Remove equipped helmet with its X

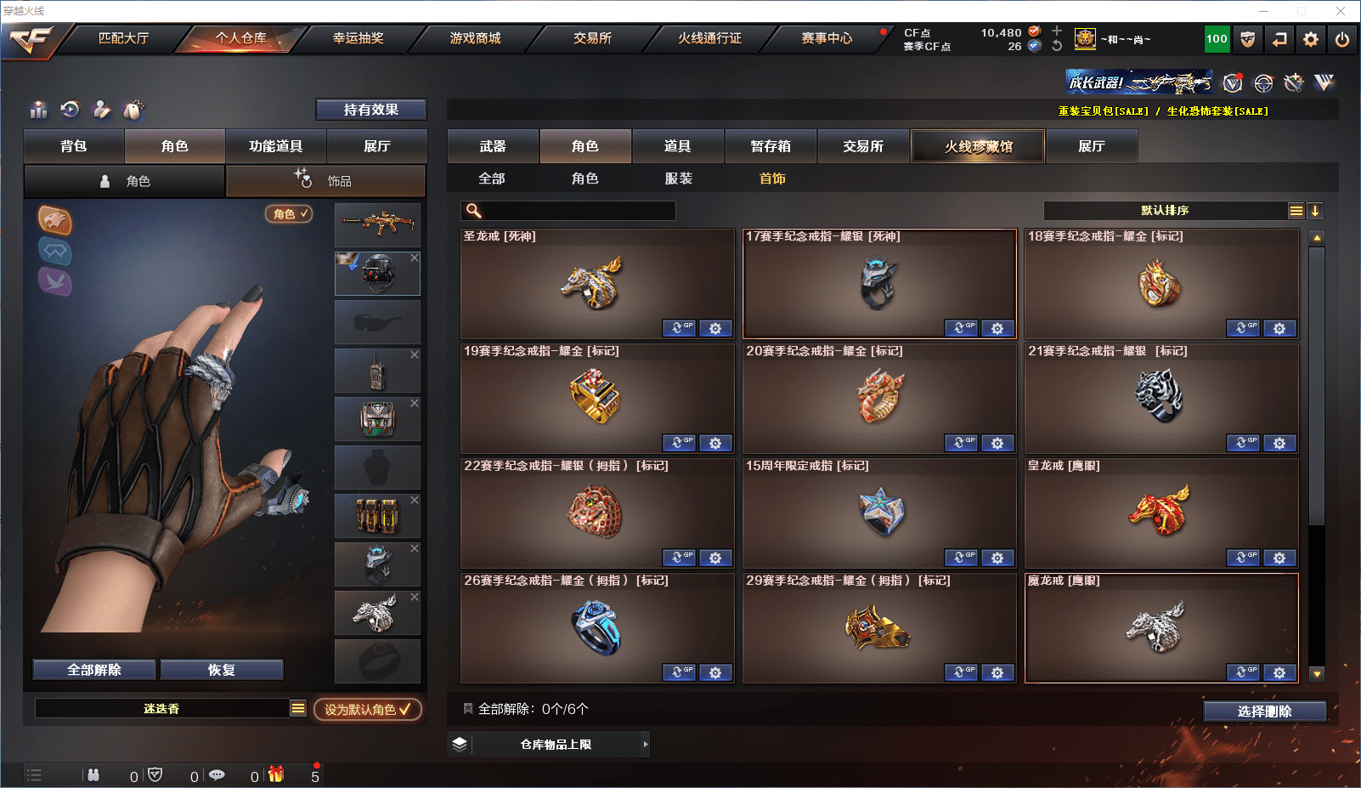(415, 258)
